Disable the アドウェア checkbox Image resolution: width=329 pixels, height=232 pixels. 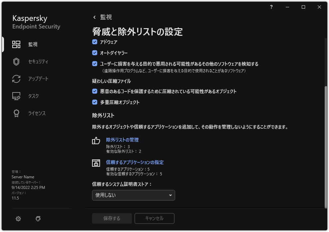click(x=94, y=42)
